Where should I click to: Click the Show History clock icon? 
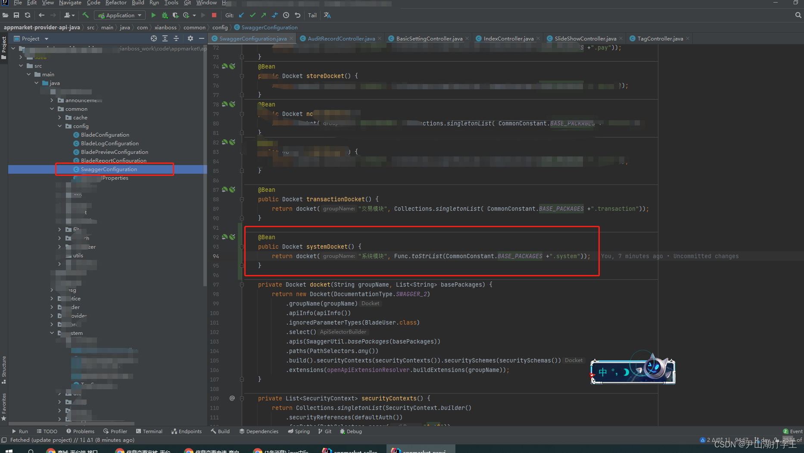tap(286, 15)
